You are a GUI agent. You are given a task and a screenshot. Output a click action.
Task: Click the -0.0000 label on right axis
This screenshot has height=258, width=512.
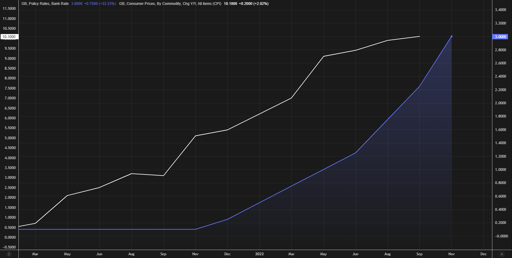501,236
